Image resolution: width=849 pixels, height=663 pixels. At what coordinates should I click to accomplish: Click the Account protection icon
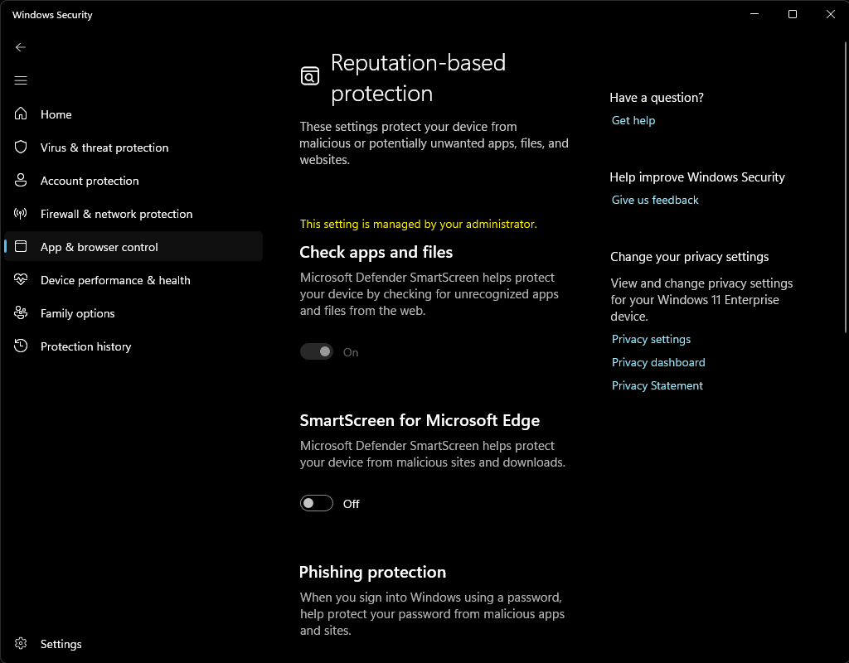click(20, 181)
